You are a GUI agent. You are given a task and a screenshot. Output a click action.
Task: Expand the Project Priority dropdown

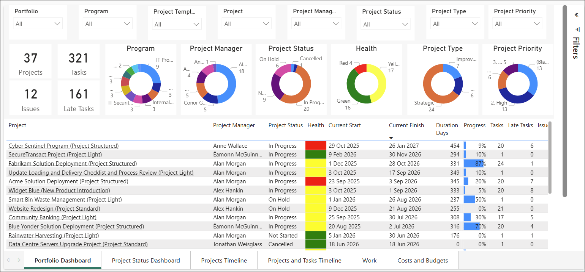(517, 24)
